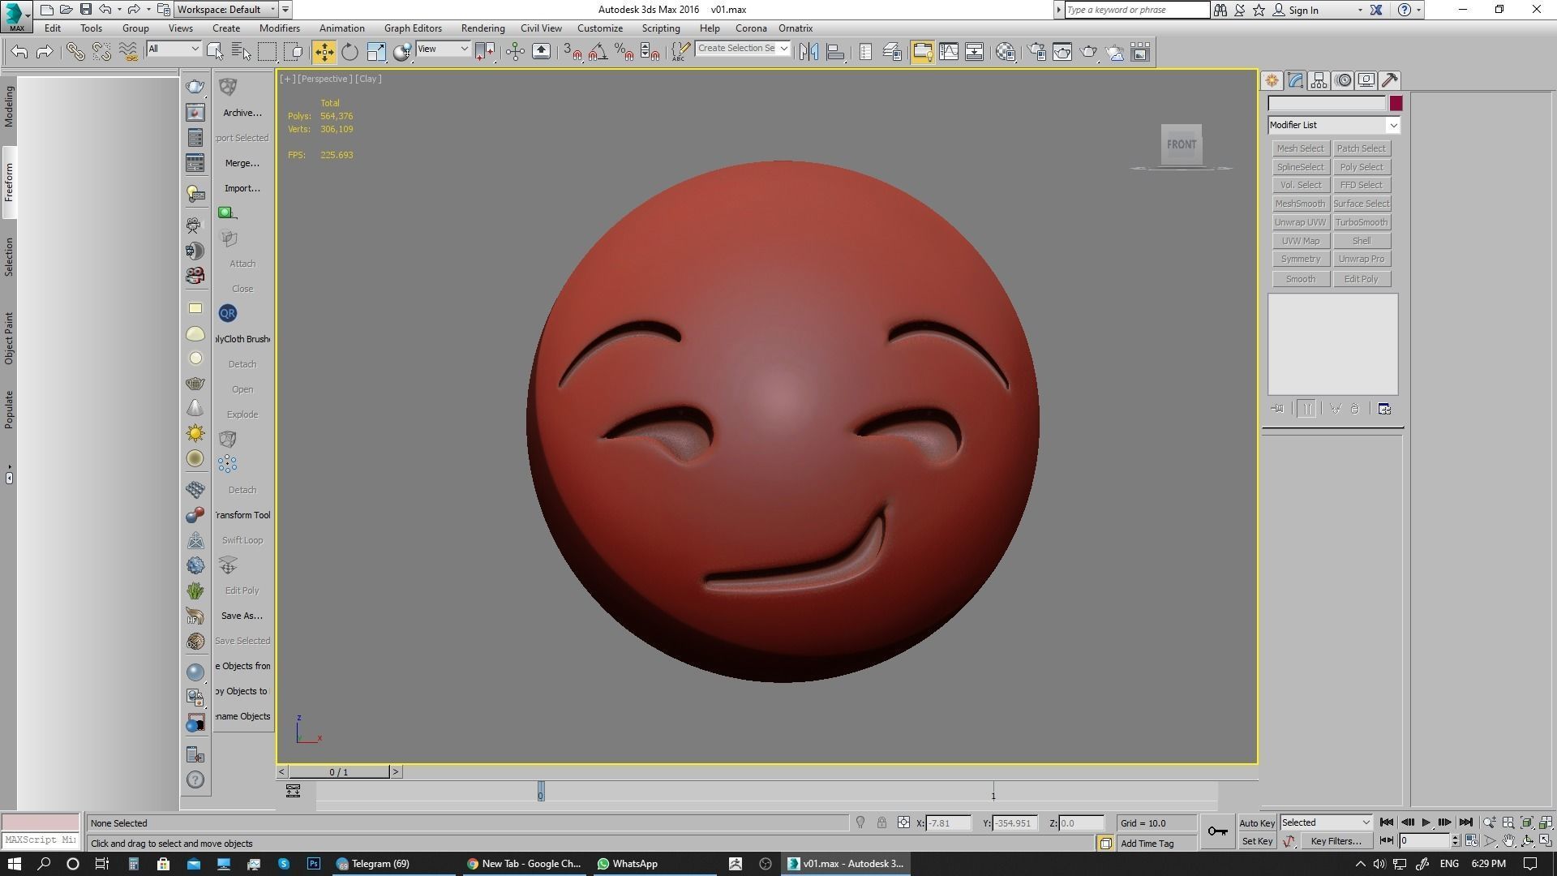Open the Workspace Default dropdown
1557x876 pixels.
(226, 10)
